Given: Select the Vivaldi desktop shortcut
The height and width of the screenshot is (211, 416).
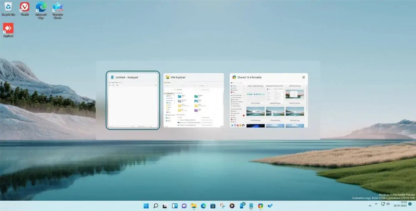Looking at the screenshot, I should pyautogui.click(x=24, y=9).
